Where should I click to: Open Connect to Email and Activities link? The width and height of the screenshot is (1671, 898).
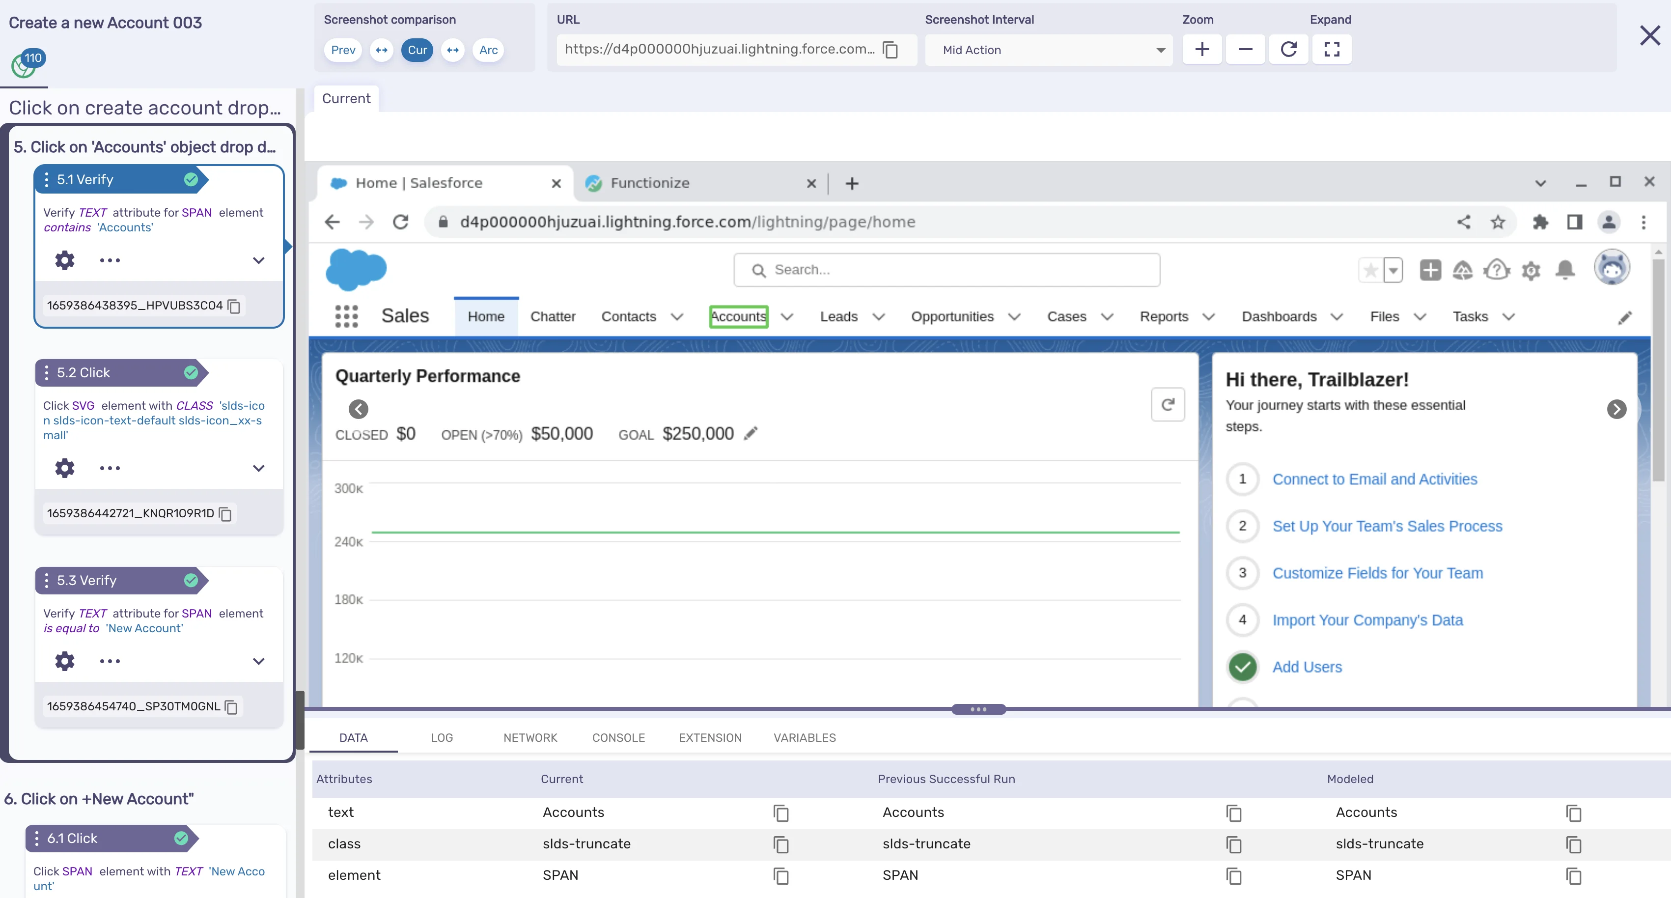pos(1374,479)
